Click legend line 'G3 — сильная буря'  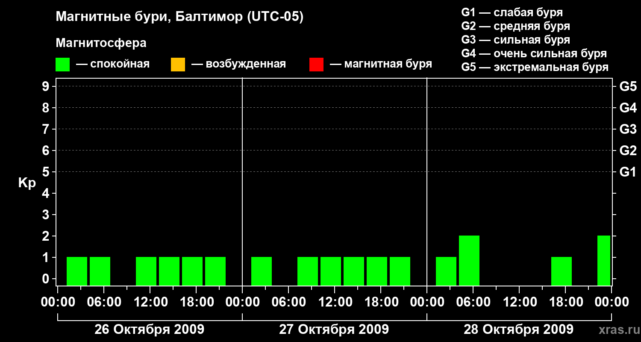[515, 40]
